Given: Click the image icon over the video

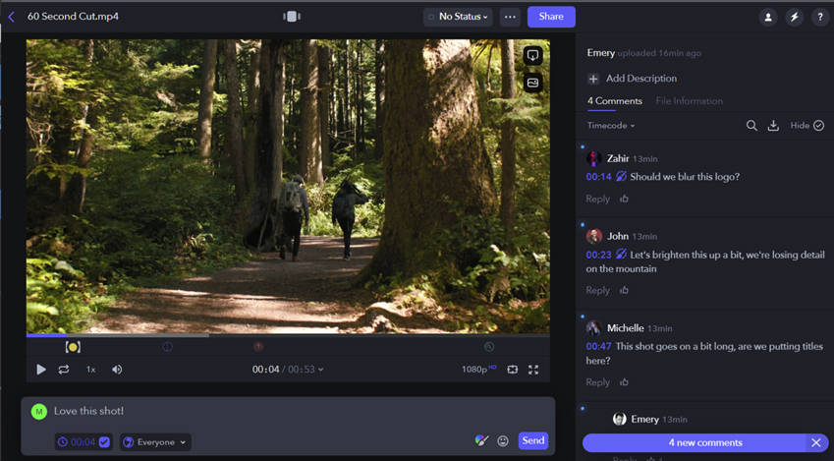Looking at the screenshot, I should 532,83.
